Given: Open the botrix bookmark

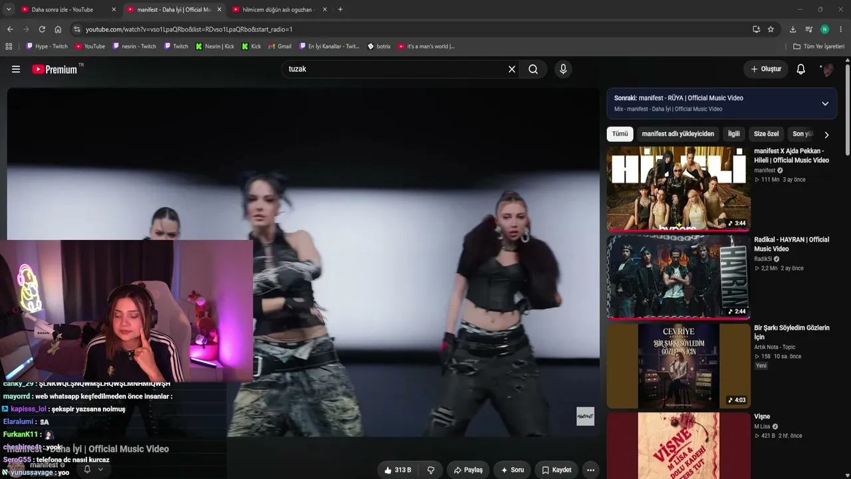Looking at the screenshot, I should point(379,47).
